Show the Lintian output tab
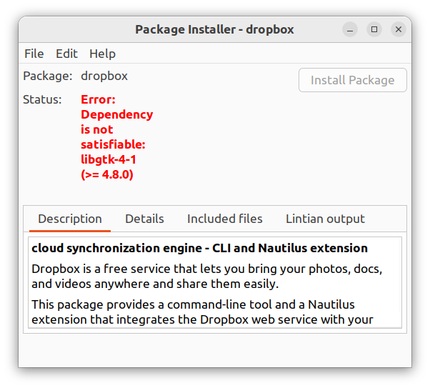Viewport: 430px width, 388px height. [325, 219]
